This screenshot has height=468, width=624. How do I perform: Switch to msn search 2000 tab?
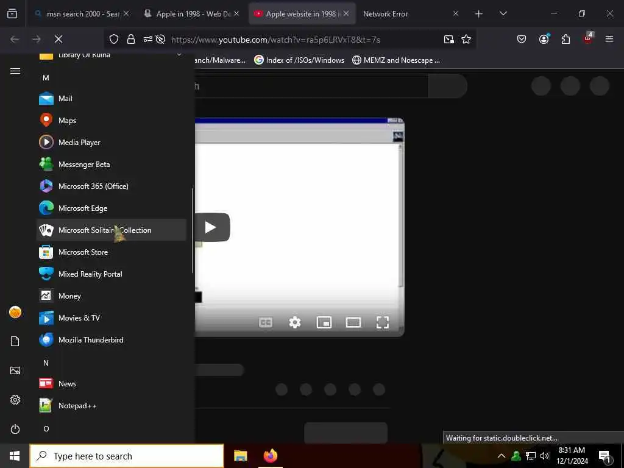pyautogui.click(x=81, y=14)
